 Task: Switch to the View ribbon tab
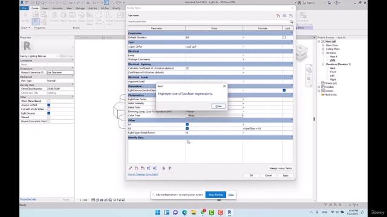tap(69, 8)
